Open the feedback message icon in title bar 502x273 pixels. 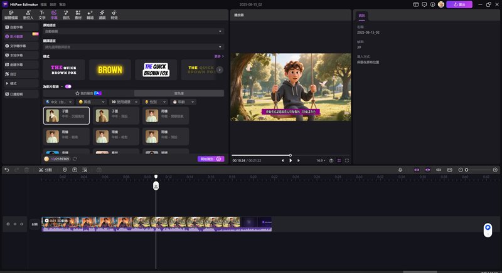click(x=424, y=4)
